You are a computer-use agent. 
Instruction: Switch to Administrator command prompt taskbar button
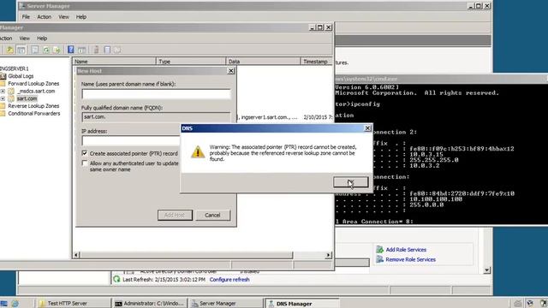click(x=149, y=303)
